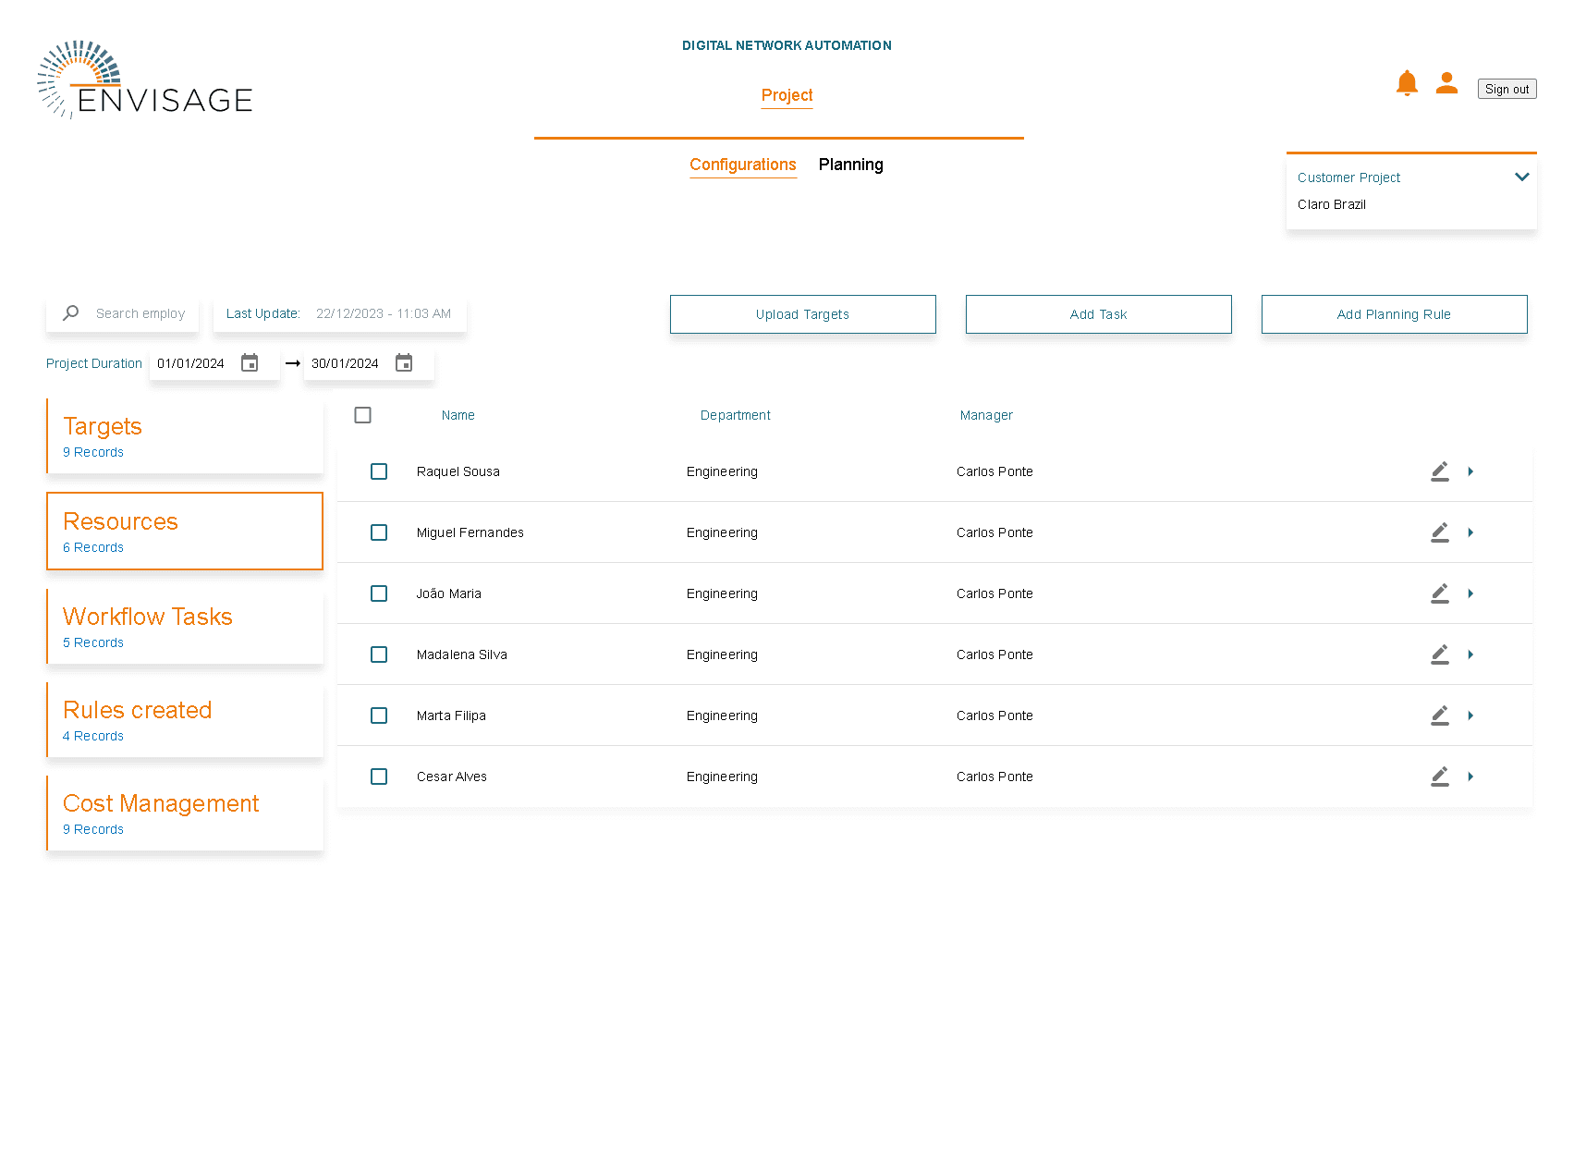Switch to the Planning tab

tap(850, 165)
